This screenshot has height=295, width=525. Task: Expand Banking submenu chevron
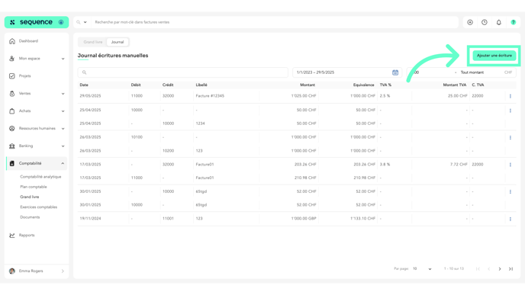63,146
